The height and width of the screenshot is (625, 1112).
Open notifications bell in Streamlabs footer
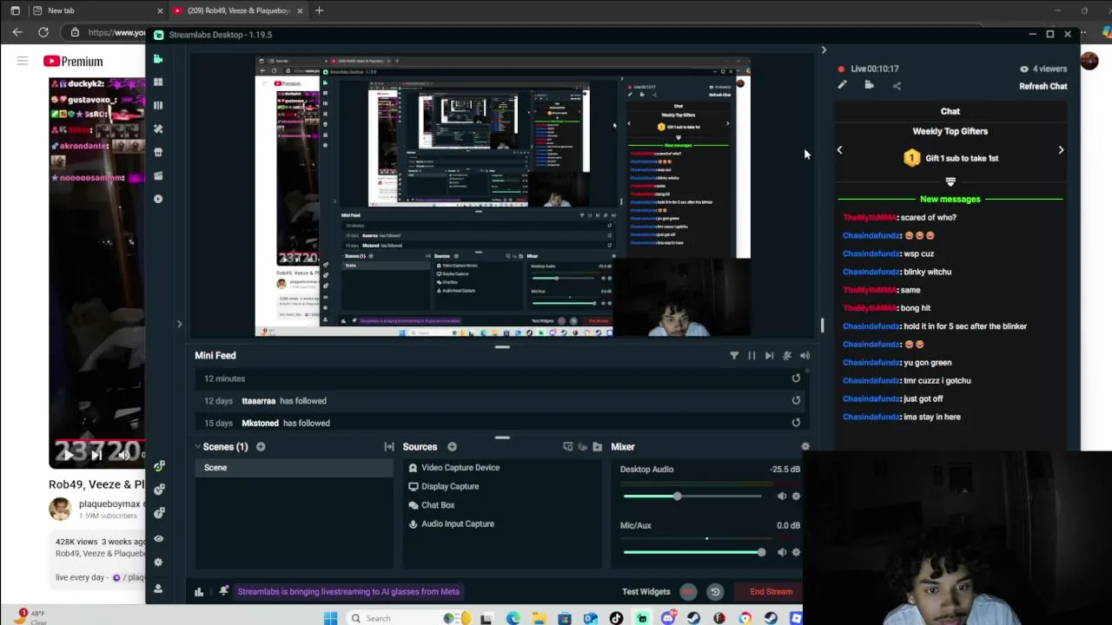[223, 591]
